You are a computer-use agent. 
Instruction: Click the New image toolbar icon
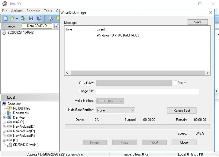click(5, 19)
